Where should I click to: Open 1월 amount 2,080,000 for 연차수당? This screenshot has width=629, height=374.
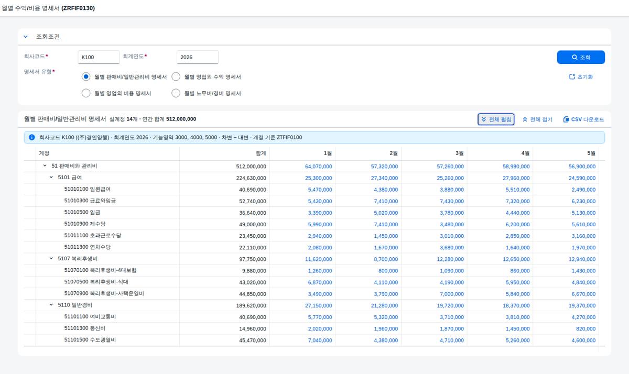point(320,248)
